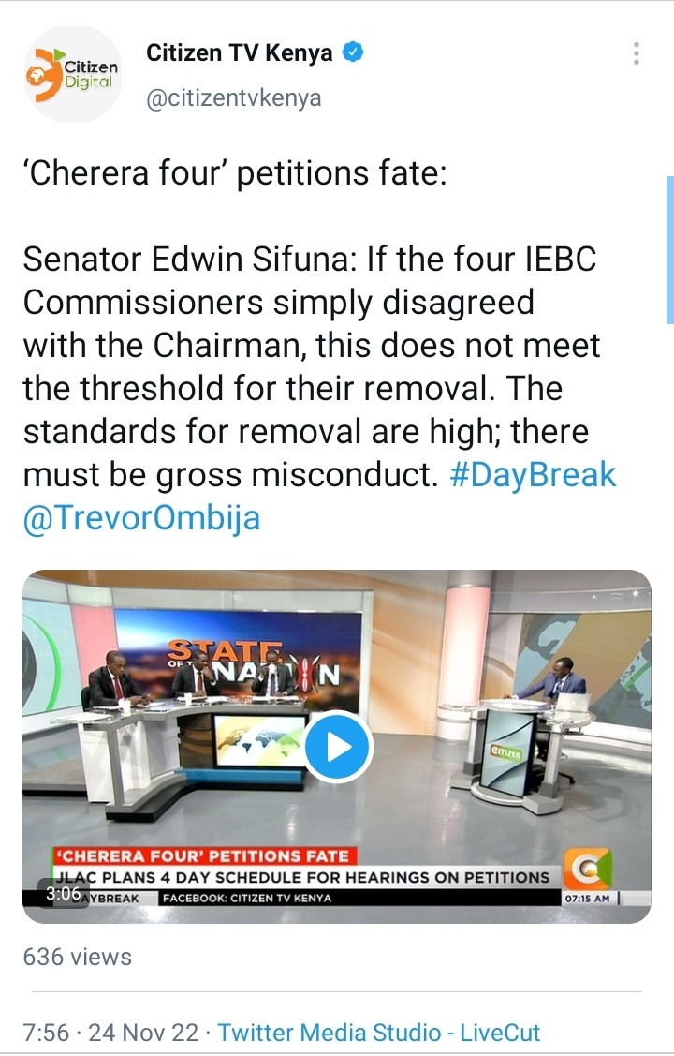
Task: Open the three-dot more options menu
Action: click(636, 53)
